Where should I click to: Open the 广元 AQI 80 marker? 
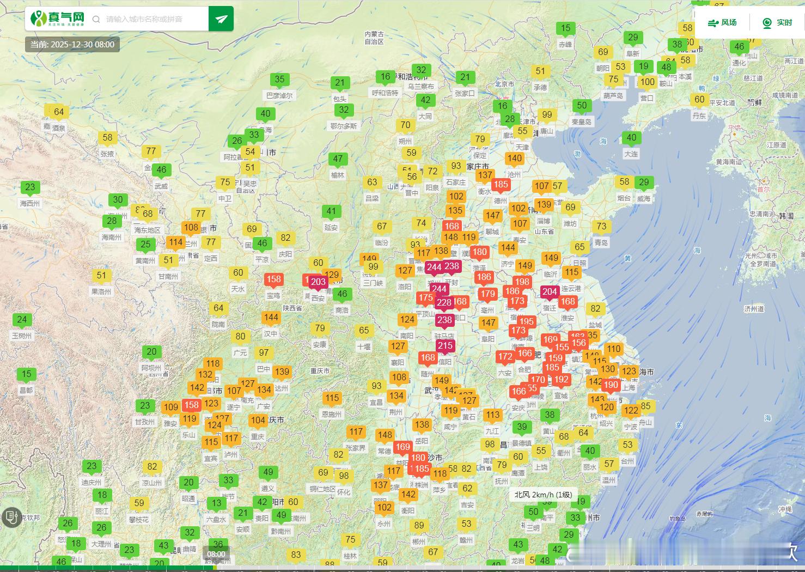[240, 338]
